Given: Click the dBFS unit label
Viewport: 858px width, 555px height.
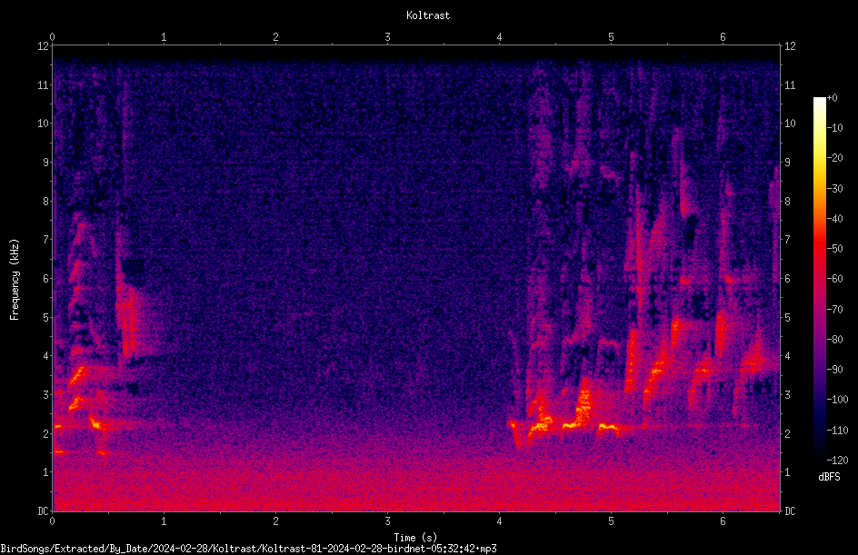Looking at the screenshot, I should click(x=829, y=477).
